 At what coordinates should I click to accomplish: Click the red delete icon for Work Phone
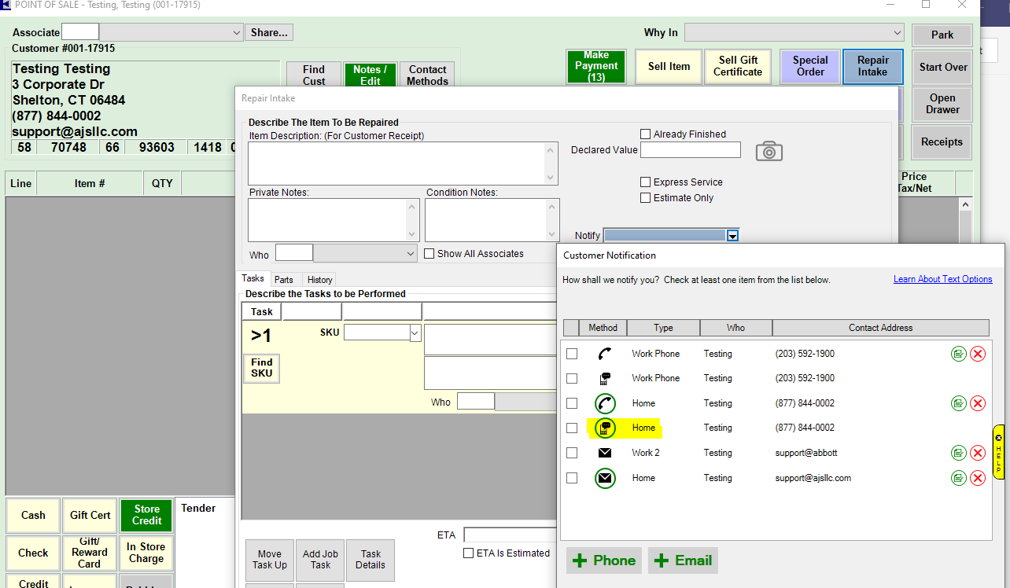point(978,354)
